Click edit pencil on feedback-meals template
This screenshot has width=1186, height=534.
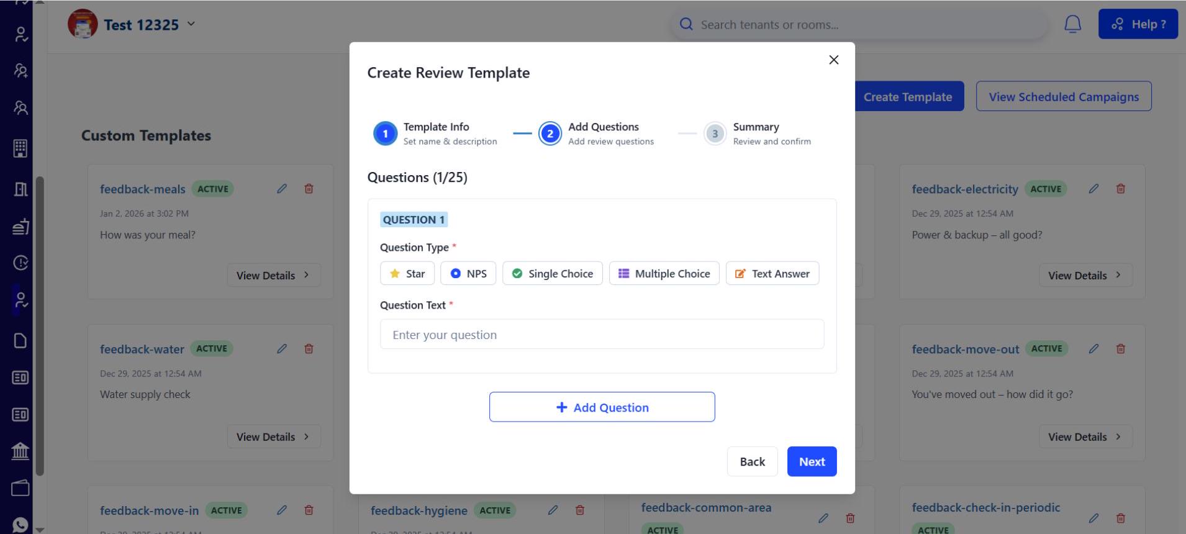pyautogui.click(x=282, y=189)
